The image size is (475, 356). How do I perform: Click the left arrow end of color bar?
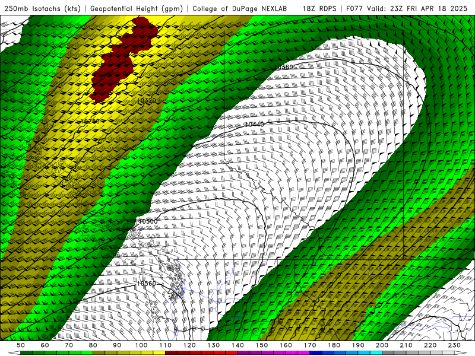point(14,353)
